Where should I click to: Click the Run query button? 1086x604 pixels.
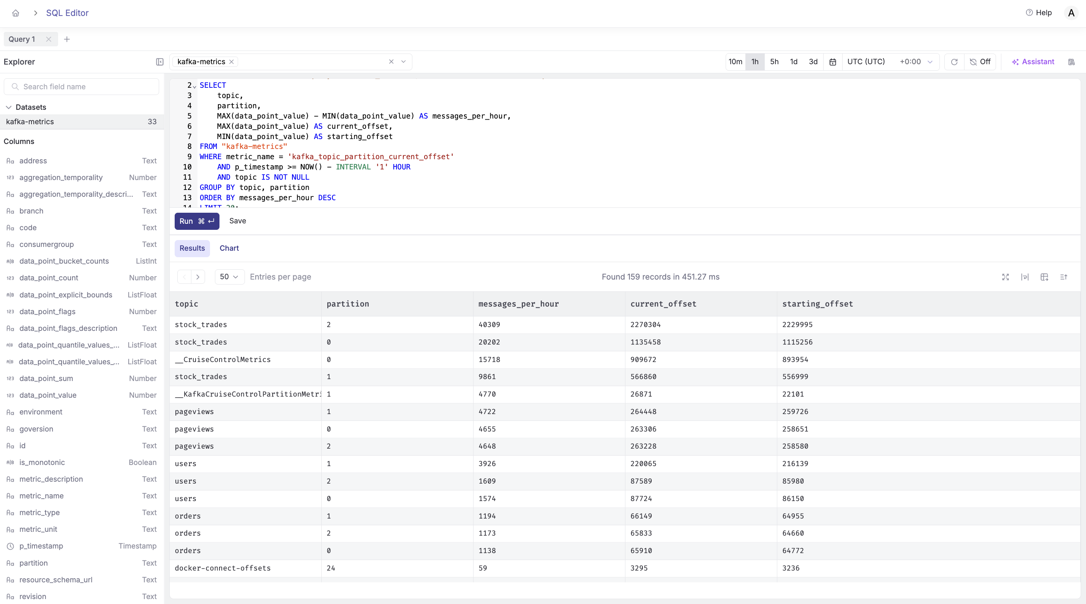pos(197,221)
